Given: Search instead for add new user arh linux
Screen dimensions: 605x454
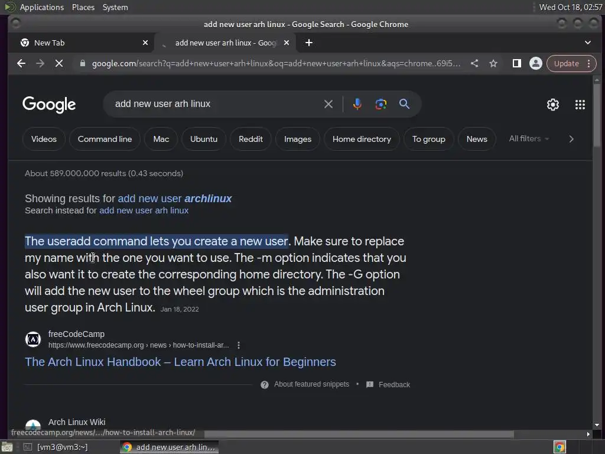Looking at the screenshot, I should click(x=144, y=210).
